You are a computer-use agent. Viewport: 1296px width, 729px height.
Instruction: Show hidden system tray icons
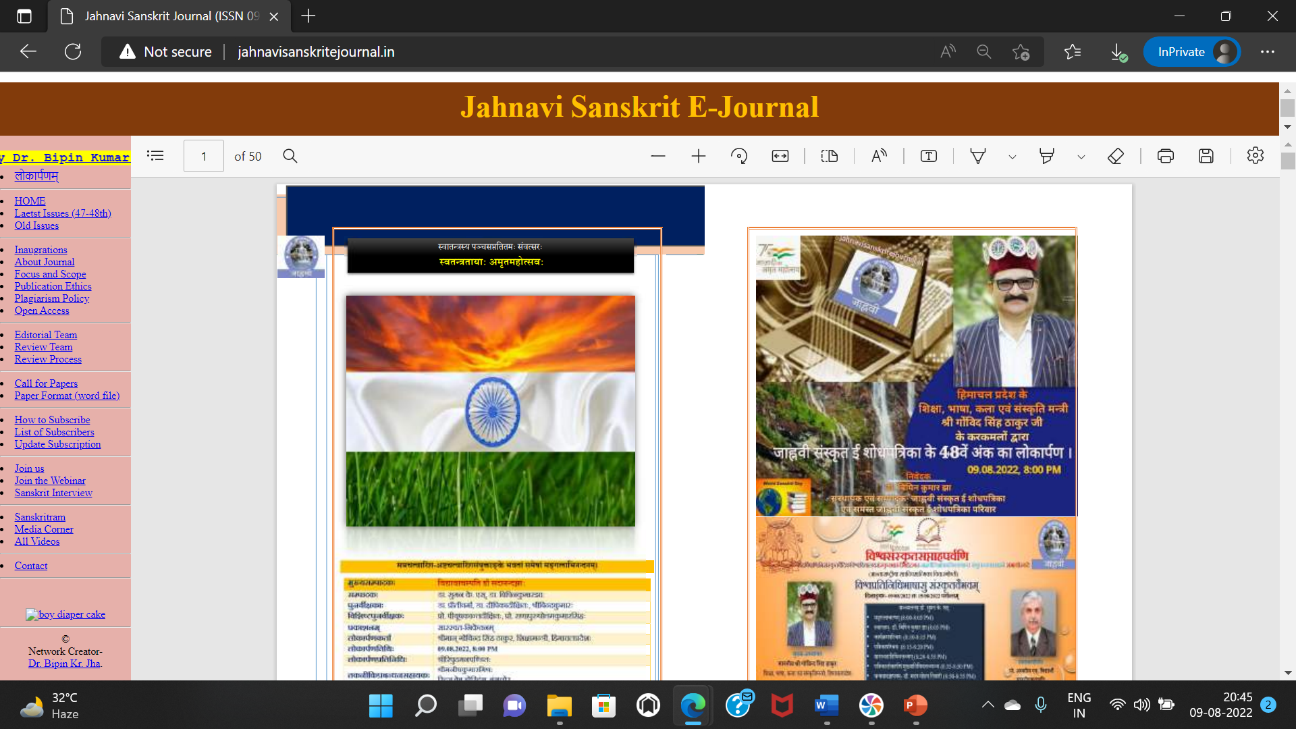pyautogui.click(x=988, y=705)
